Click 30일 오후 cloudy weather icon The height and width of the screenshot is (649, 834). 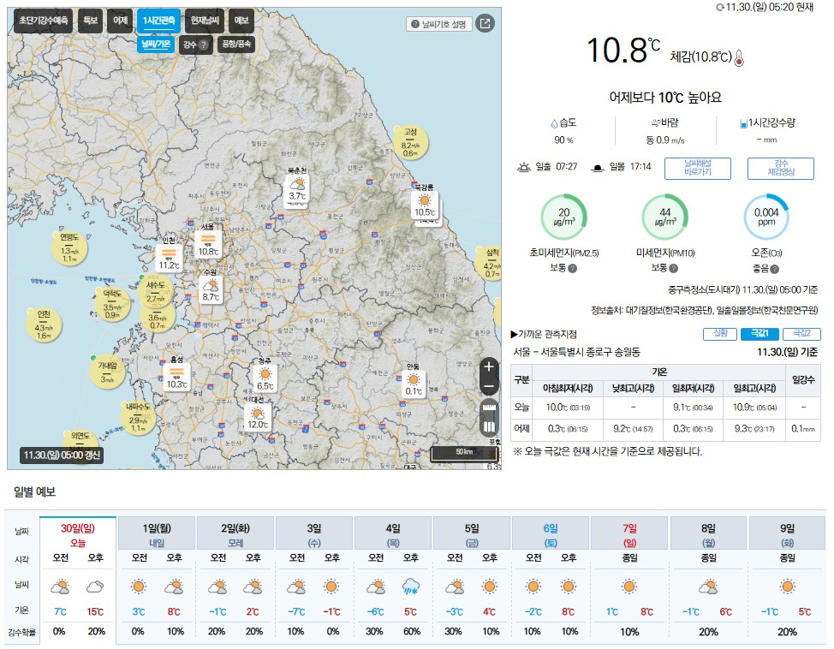click(x=95, y=586)
